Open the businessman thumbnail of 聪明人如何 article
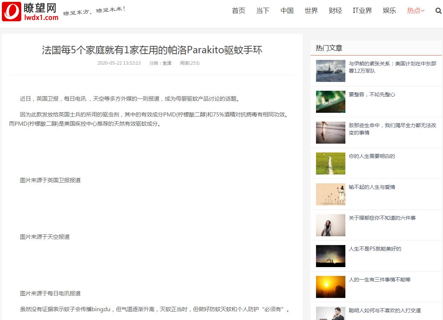443x320 pixels. pyautogui.click(x=331, y=313)
